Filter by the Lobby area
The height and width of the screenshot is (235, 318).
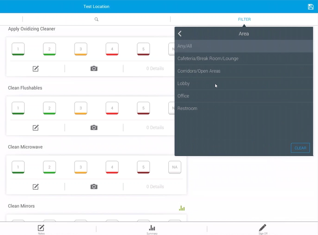[244, 84]
